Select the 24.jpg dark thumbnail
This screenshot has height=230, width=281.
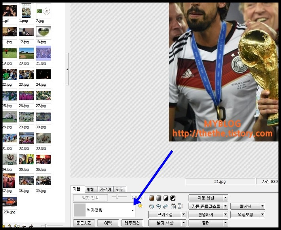click(44, 74)
